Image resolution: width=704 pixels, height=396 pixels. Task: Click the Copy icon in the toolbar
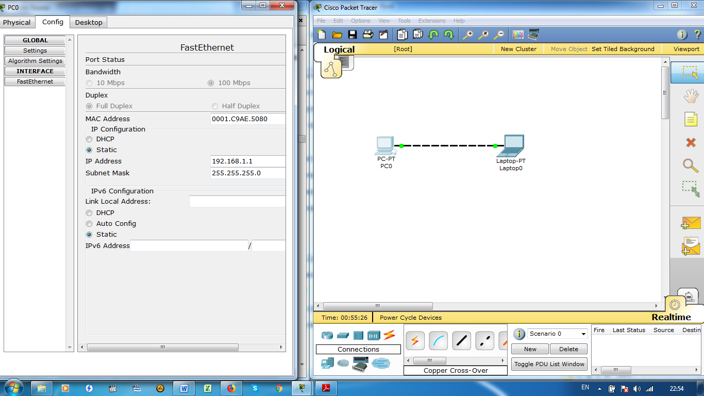pyautogui.click(x=403, y=35)
